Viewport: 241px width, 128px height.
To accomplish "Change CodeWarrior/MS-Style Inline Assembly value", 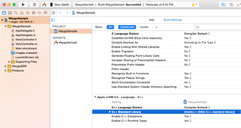I will pyautogui.click(x=188, y=38).
